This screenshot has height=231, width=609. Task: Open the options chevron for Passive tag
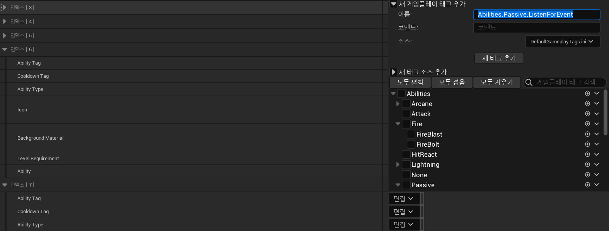[x=597, y=185]
